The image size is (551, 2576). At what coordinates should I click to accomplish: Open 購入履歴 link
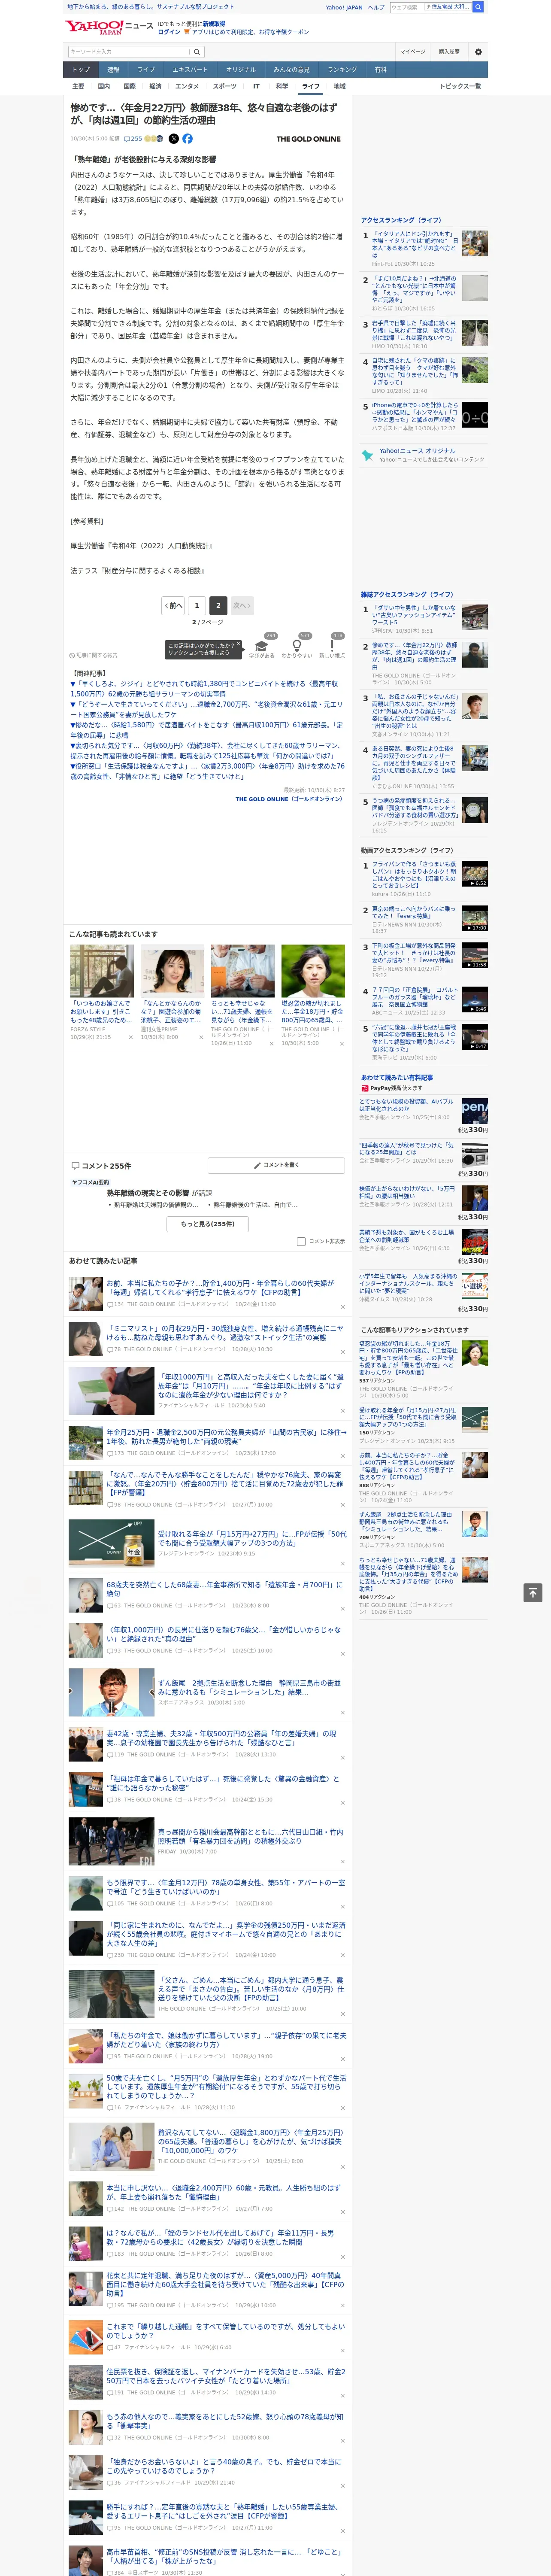click(x=449, y=51)
